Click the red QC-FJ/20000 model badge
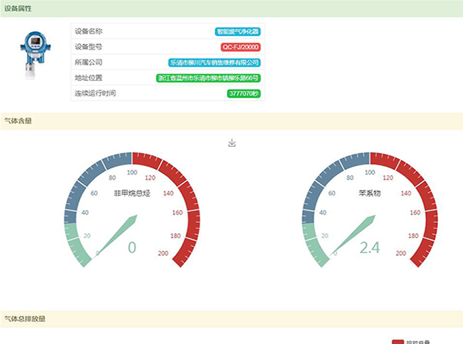Screen dimensions: 463x344 [240, 47]
